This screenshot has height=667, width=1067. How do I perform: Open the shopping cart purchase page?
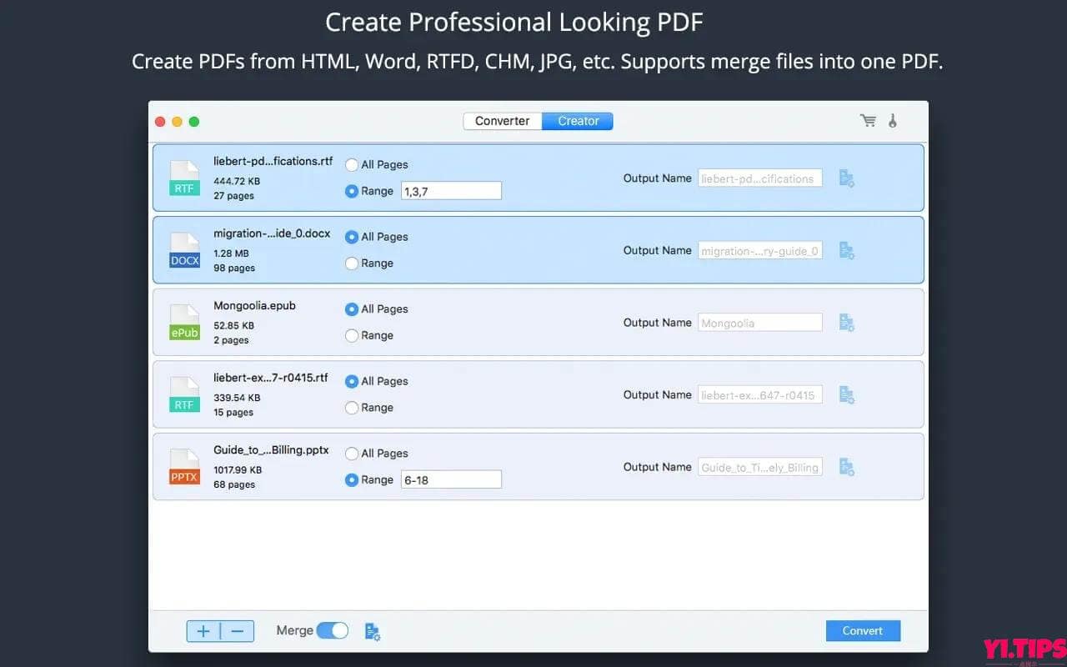[868, 120]
